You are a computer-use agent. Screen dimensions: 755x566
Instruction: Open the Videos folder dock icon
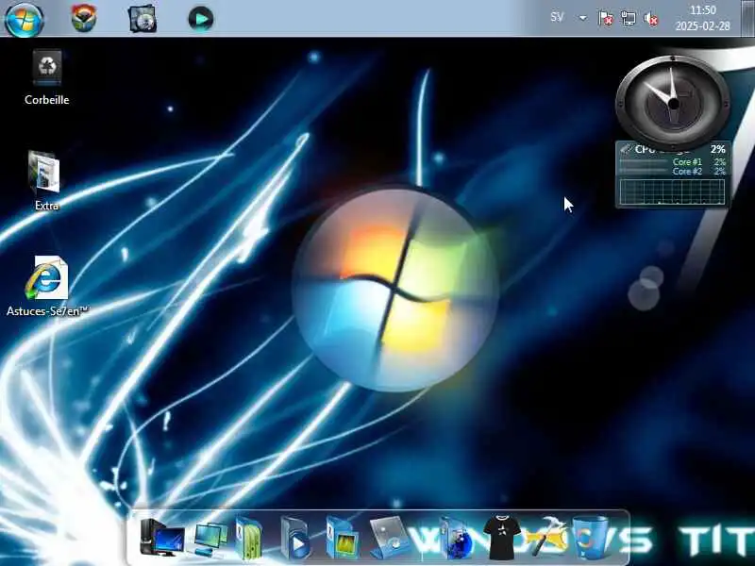[x=294, y=538]
